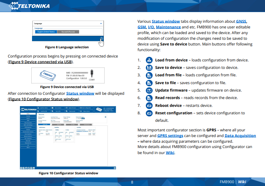Image resolution: width=265 pixels, height=186 pixels.
Task: Click the Update firmware icon
Action: 149,90
